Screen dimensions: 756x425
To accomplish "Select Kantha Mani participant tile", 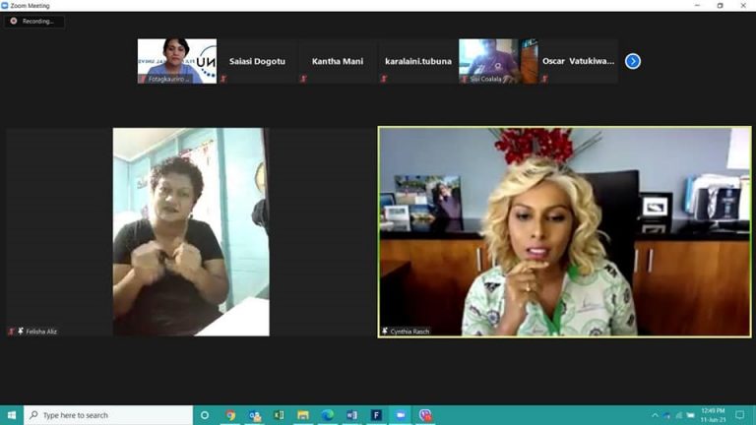I will (338, 61).
